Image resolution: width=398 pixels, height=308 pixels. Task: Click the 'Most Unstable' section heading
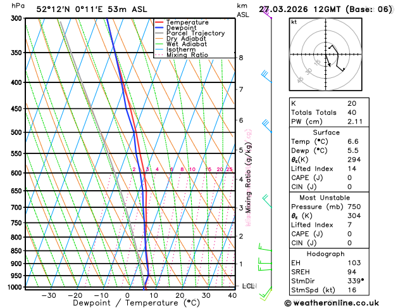[x=325, y=198]
